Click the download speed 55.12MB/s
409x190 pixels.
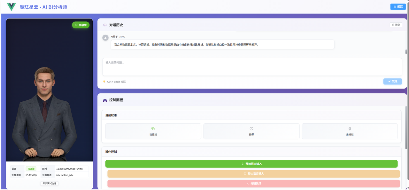(x=31, y=175)
